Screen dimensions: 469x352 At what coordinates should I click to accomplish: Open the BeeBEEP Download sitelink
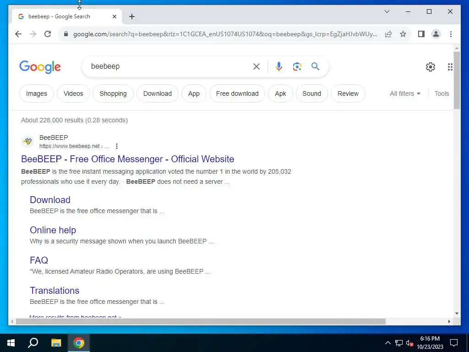coord(50,200)
